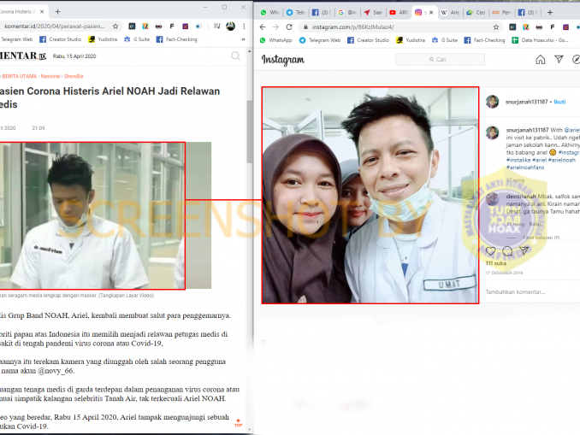Viewport: 580px width, 435px height.
Task: Click the komentar.id article scrollbar
Action: tap(249, 132)
